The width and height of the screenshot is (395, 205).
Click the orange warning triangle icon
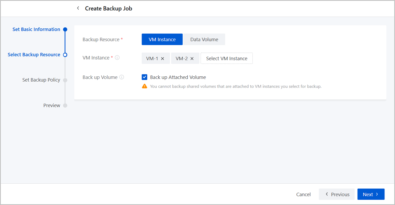[x=145, y=87]
